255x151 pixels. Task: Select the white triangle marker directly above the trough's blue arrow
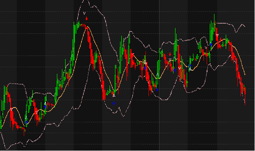(114, 95)
